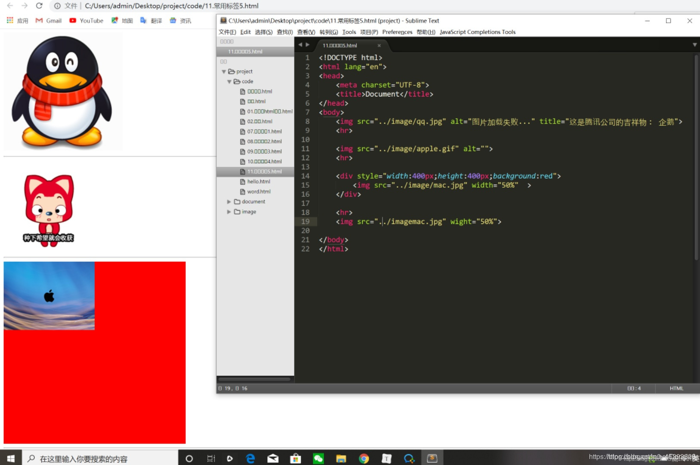Open the 文件(F) menu in Sublime Text
The height and width of the screenshot is (465, 700).
227,32
